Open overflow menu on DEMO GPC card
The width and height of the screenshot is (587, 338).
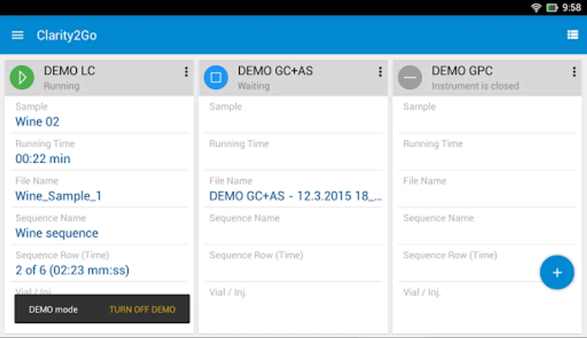coord(574,72)
